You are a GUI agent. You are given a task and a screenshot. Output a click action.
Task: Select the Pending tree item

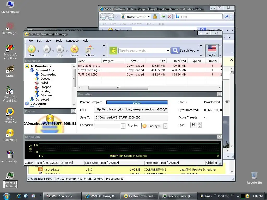[45, 91]
